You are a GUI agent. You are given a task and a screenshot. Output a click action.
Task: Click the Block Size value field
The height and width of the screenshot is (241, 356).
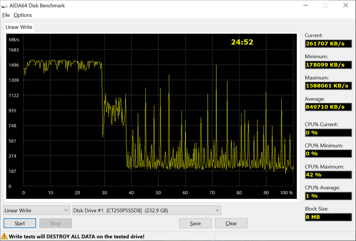click(328, 217)
